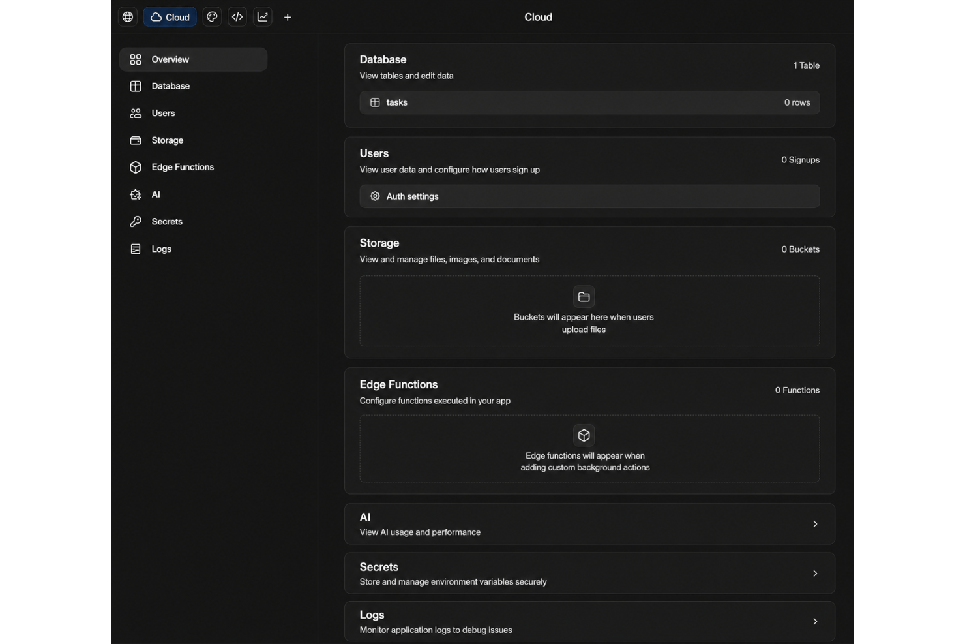Screen dimensions: 965x644
Task: Open AI in the sidebar
Action: (x=193, y=194)
